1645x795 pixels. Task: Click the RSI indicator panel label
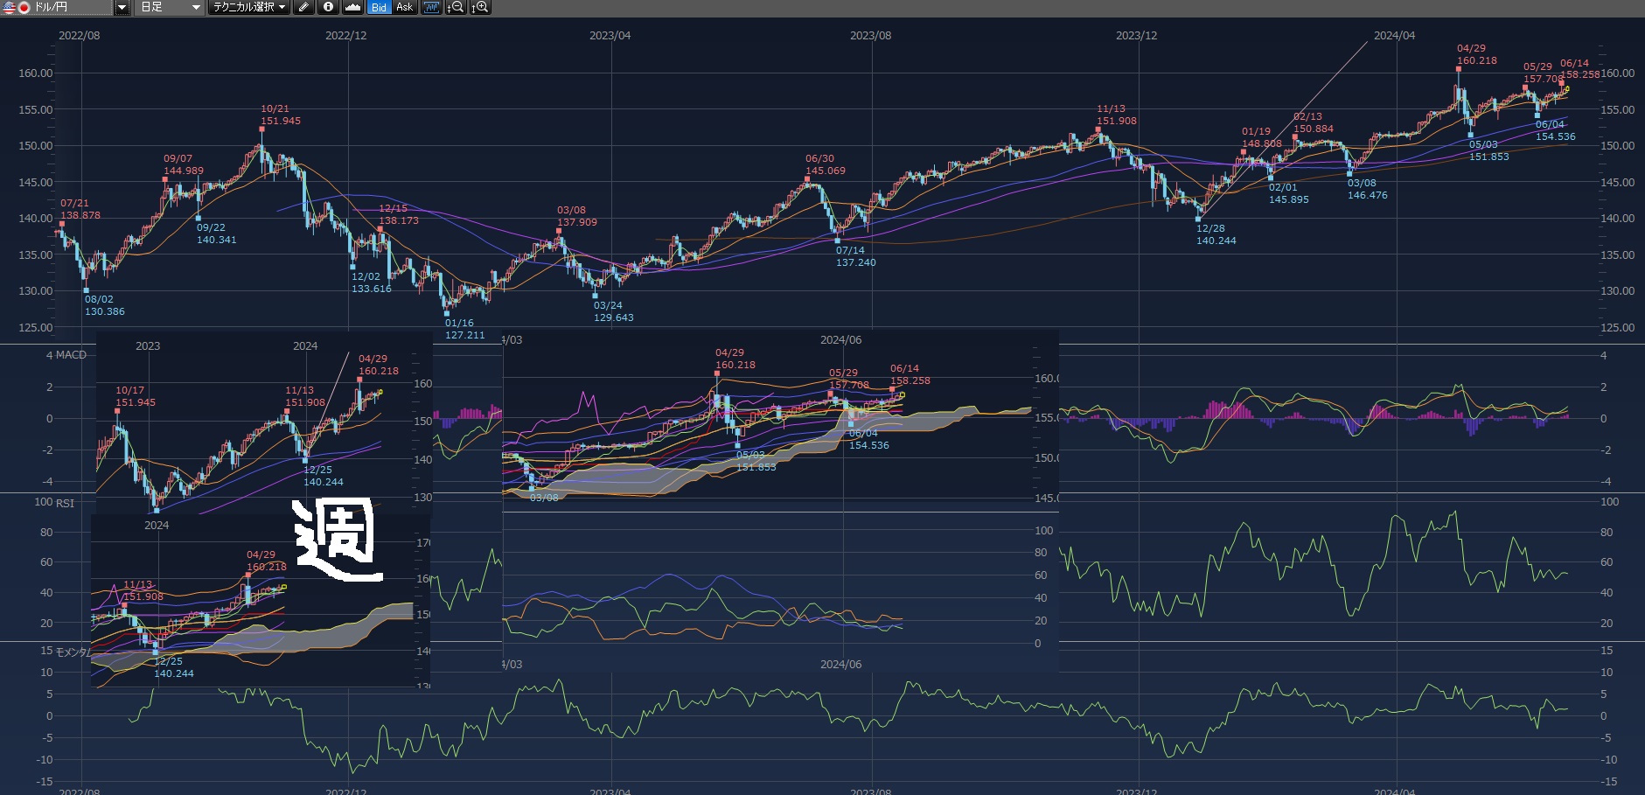pyautogui.click(x=65, y=503)
